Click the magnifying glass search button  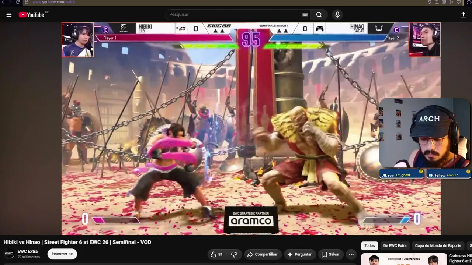click(x=319, y=15)
